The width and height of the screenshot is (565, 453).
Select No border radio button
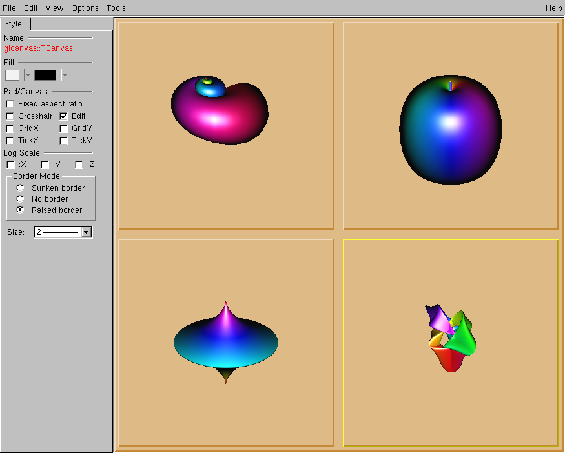(21, 199)
